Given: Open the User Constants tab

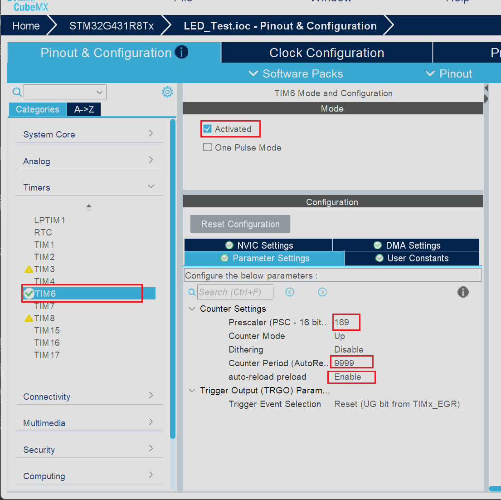Looking at the screenshot, I should click(412, 258).
